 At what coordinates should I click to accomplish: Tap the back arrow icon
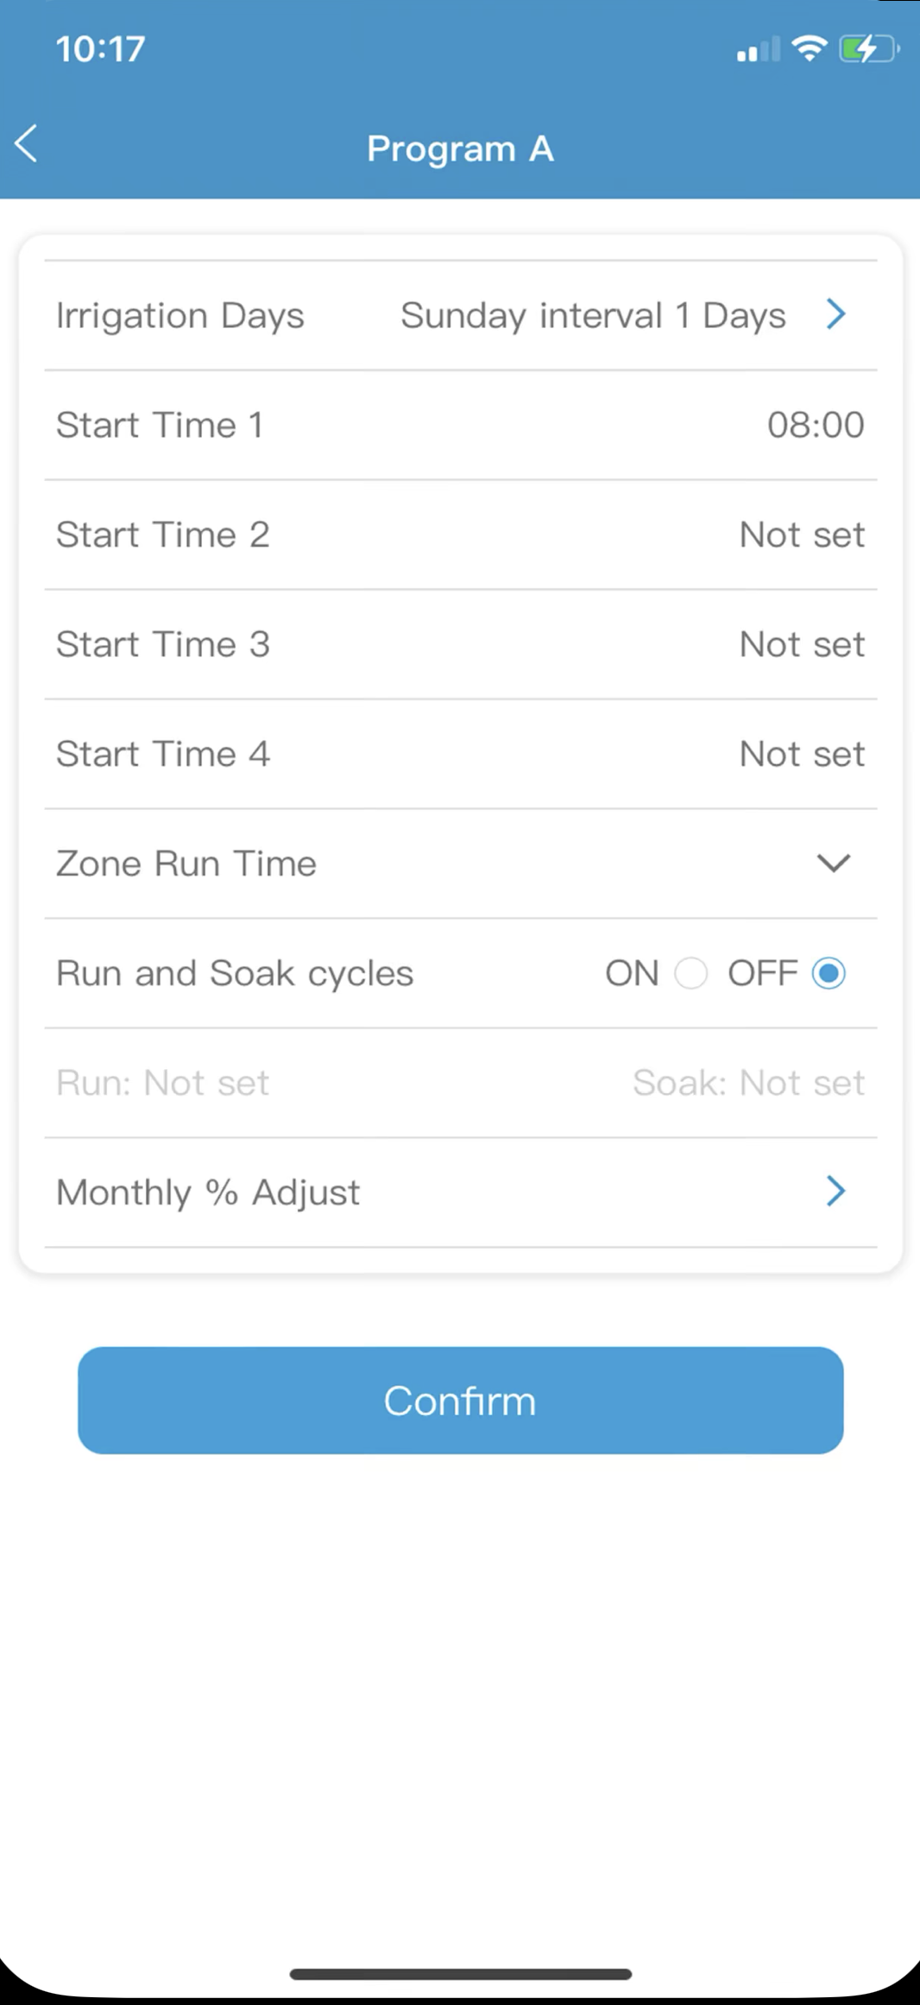27,144
